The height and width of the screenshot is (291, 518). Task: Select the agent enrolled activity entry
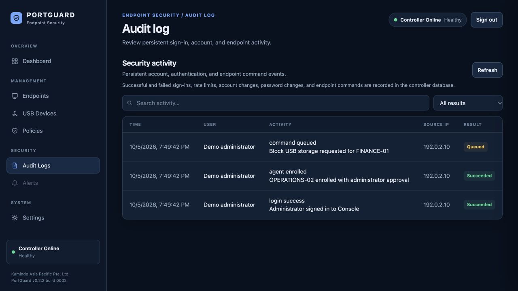(x=312, y=176)
